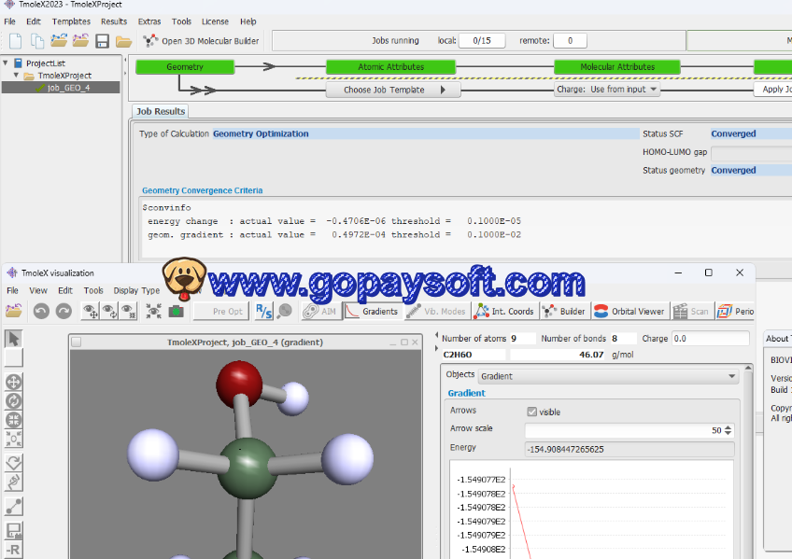Image resolution: width=792 pixels, height=559 pixels.
Task: Click the red oxygen atom in the 3D view
Action: pyautogui.click(x=239, y=384)
